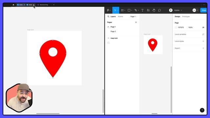This screenshot has height=118, width=210.
Task: Expand shape tools dropdown arrow
Action: tap(132, 10)
